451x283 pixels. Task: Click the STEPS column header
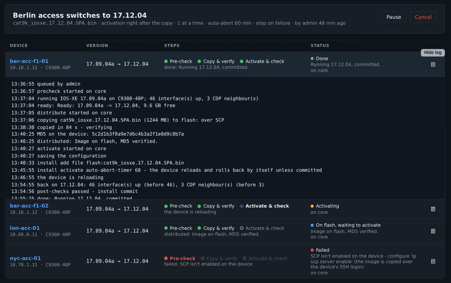tap(172, 46)
